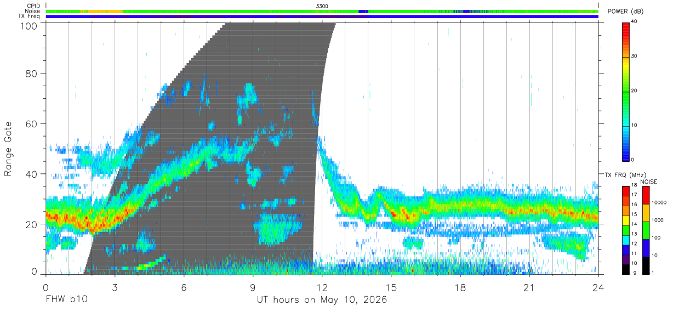Click the UT hours on May 10, 2026 title
Image resolution: width=673 pixels, height=311 pixels.
click(322, 300)
